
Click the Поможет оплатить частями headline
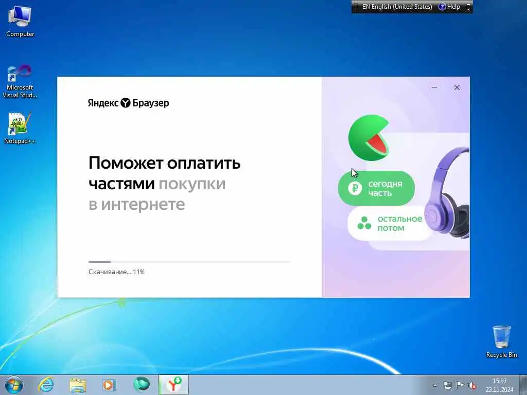point(164,173)
